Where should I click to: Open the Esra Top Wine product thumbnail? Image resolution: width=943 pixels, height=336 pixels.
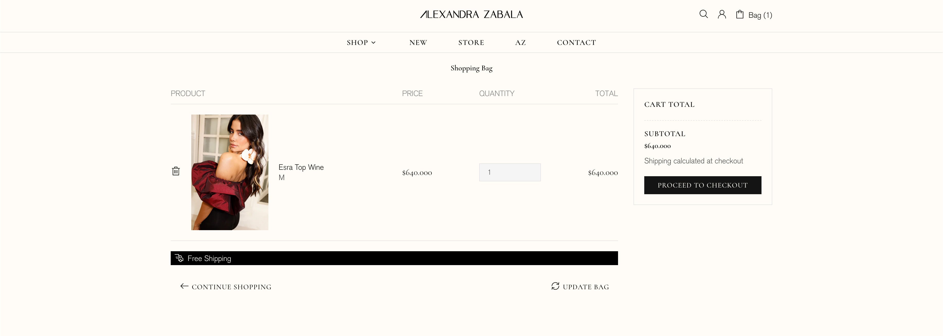pos(230,172)
